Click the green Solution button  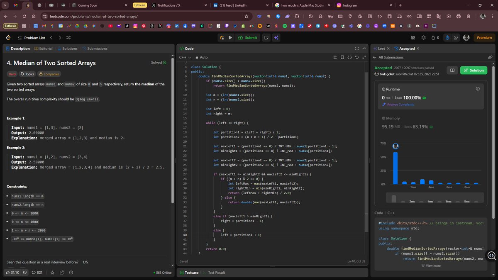pyautogui.click(x=474, y=71)
